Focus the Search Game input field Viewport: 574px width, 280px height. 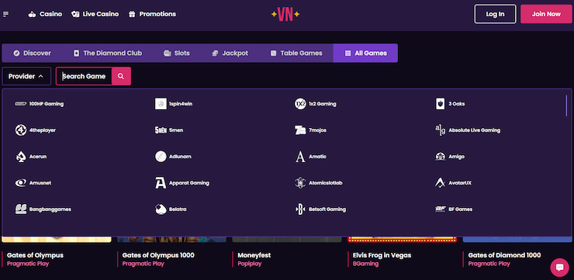pos(85,76)
